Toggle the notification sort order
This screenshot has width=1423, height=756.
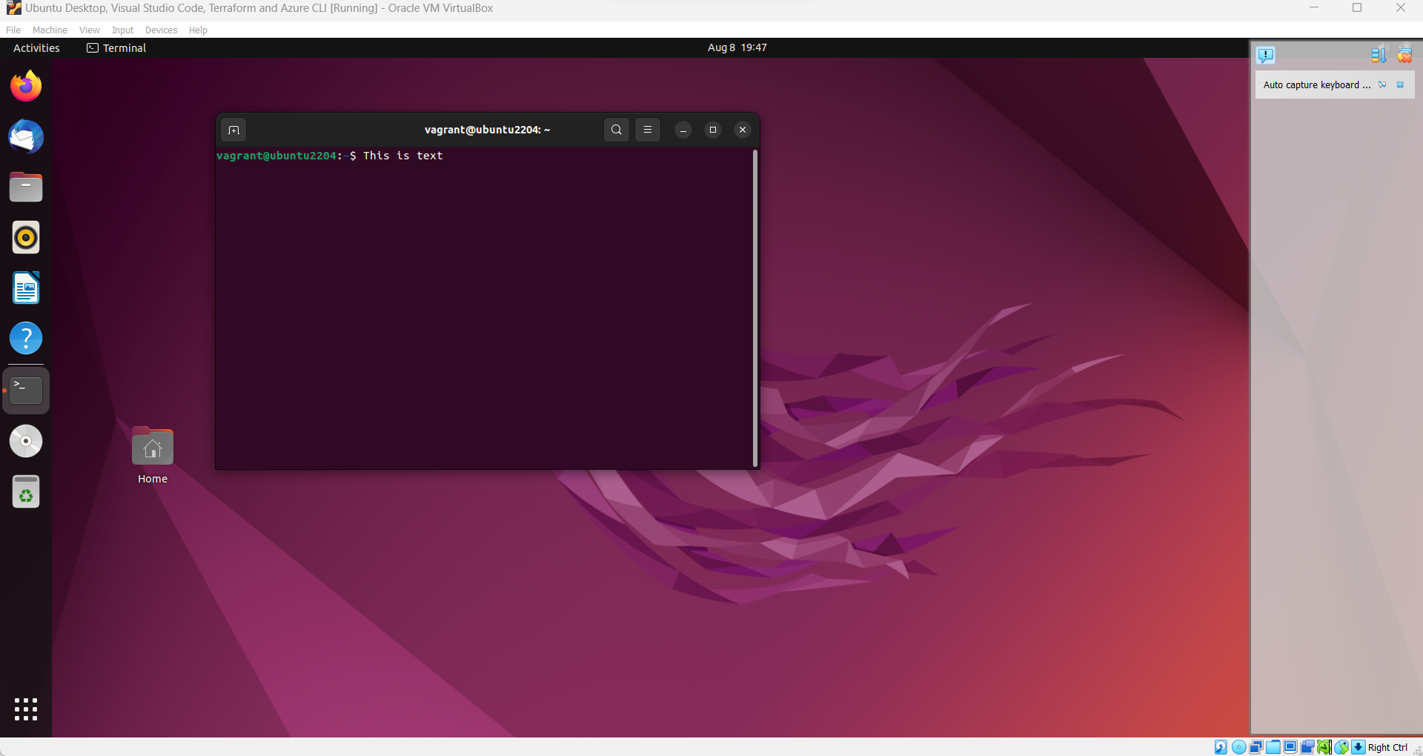1379,54
